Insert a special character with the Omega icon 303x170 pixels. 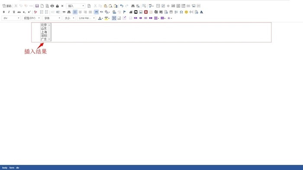[181, 12]
